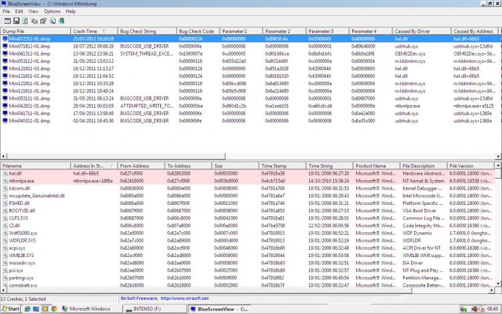This screenshot has height=314, width=502.
Task: Select the hal.dll driver file icon
Action: [x=5, y=173]
